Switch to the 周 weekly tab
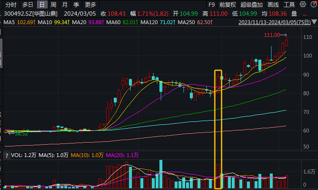 tap(53, 5)
